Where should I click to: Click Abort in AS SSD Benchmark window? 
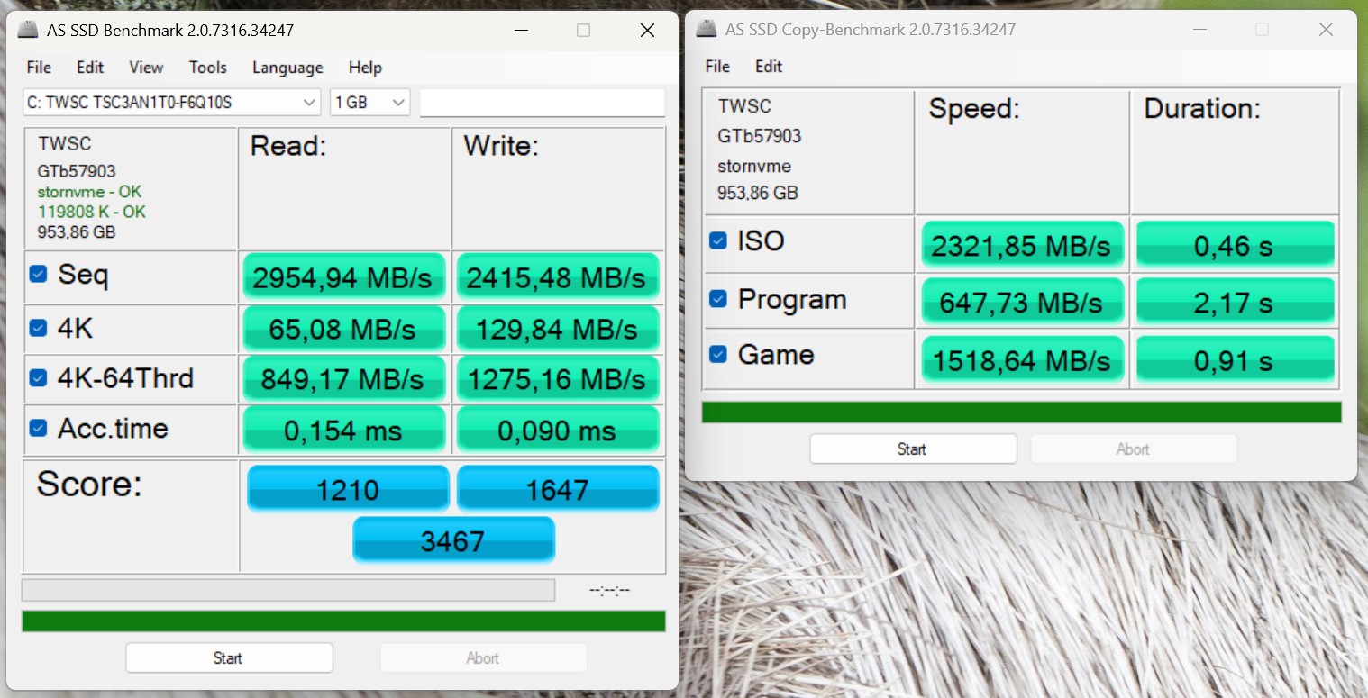[x=483, y=657]
